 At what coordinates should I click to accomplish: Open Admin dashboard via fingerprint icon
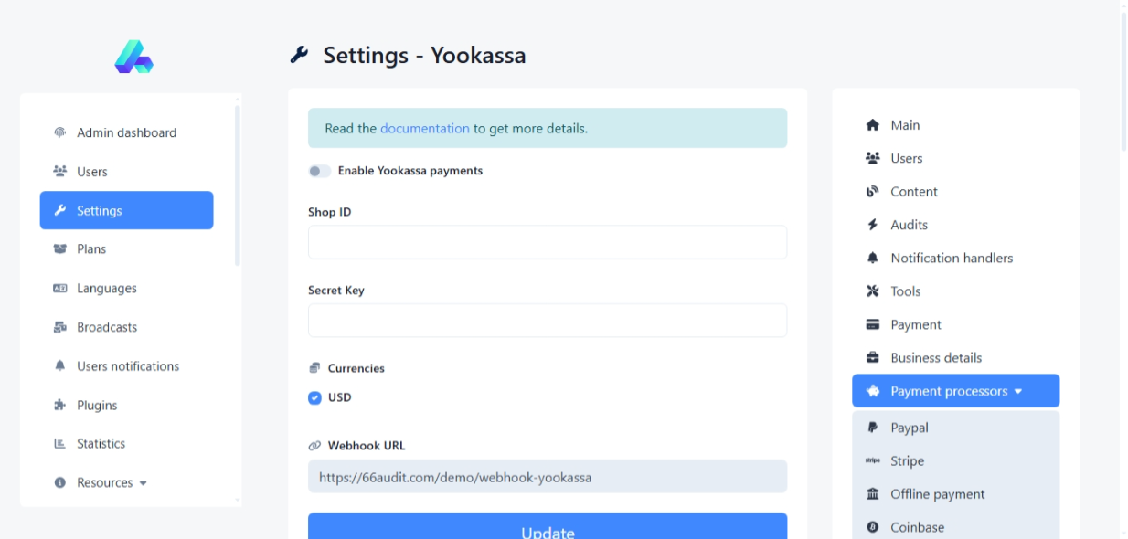point(60,132)
